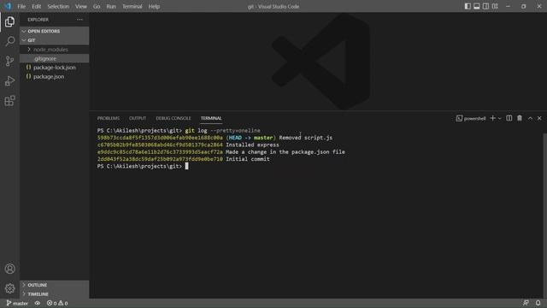
Task: Expand the Outline section
Action: [55, 285]
